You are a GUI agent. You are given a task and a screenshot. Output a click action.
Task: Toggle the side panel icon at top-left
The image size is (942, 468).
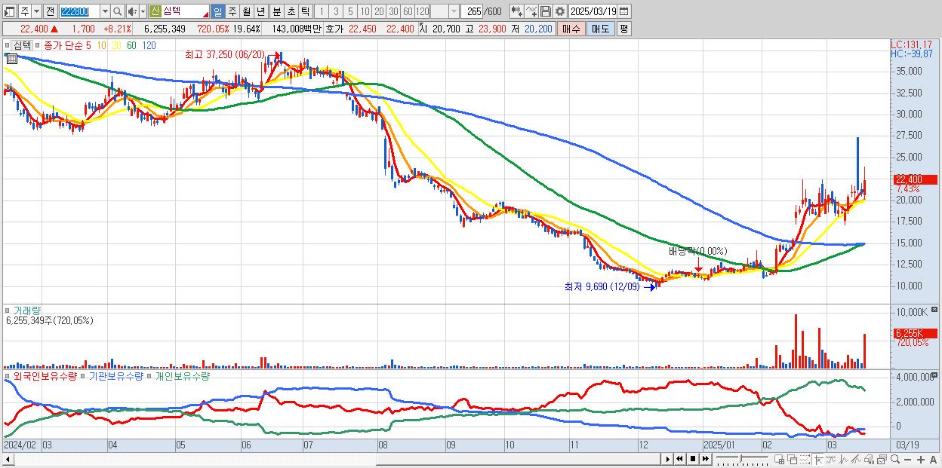coord(8,11)
